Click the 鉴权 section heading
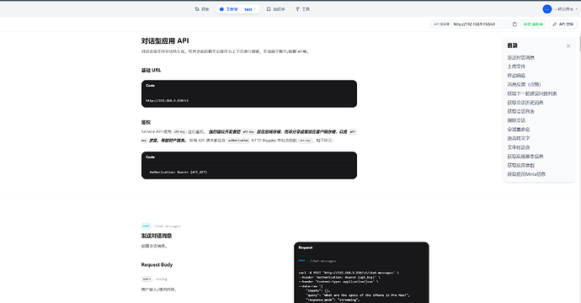581x303 pixels. tap(146, 122)
